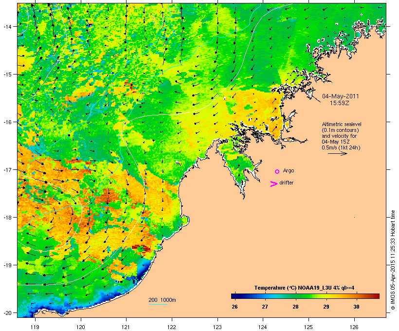Click the 124 longitude axis label

coord(263,327)
